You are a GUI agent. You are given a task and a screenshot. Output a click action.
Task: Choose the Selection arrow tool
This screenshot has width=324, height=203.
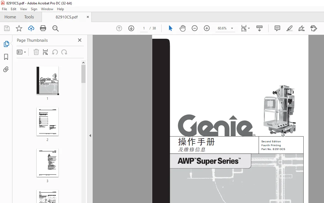pos(170,28)
